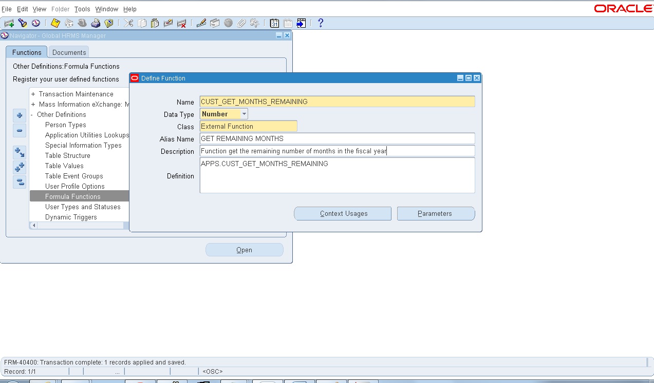
Task: Expand the Transaction Maintenance tree node
Action: pos(33,94)
